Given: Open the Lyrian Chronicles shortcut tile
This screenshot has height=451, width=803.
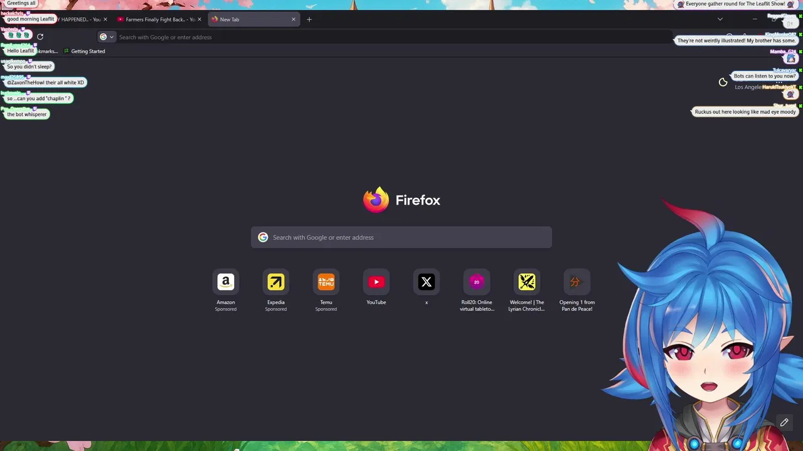Looking at the screenshot, I should pos(527,282).
